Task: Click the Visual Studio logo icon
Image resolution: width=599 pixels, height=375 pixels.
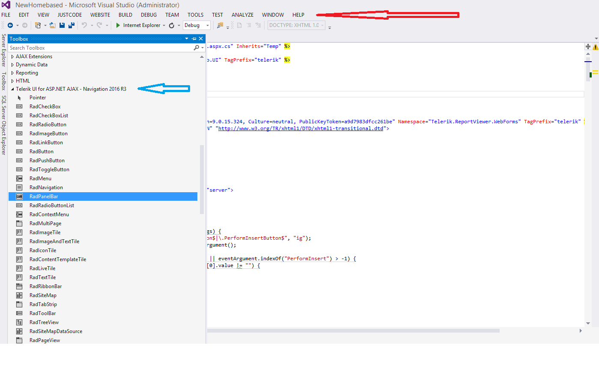Action: coord(6,5)
